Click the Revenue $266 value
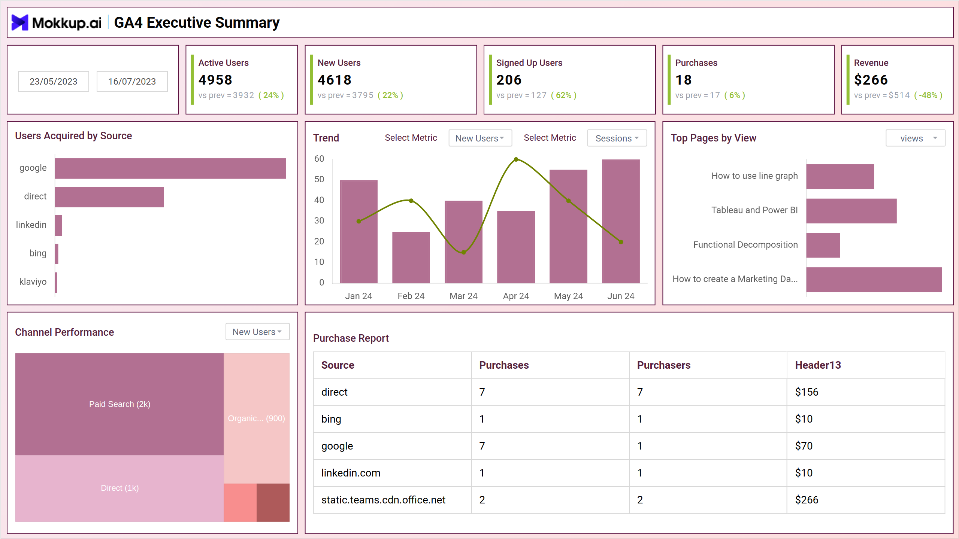 871,80
